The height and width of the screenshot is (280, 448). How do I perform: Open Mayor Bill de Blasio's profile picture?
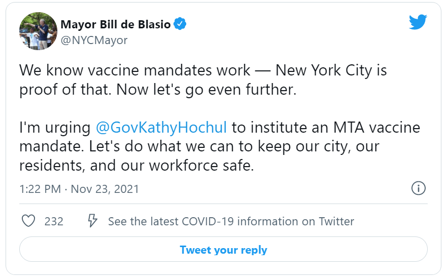click(38, 31)
